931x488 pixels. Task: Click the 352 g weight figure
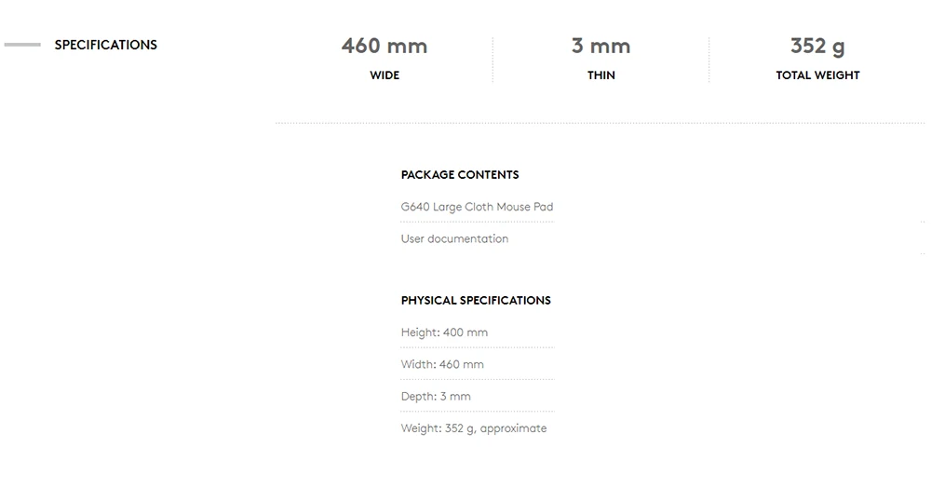(x=817, y=47)
